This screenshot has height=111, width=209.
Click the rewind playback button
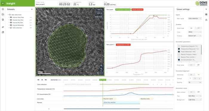[x=39, y=80]
